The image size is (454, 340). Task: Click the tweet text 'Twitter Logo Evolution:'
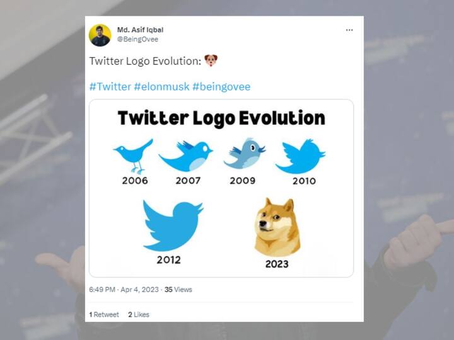[x=144, y=61]
